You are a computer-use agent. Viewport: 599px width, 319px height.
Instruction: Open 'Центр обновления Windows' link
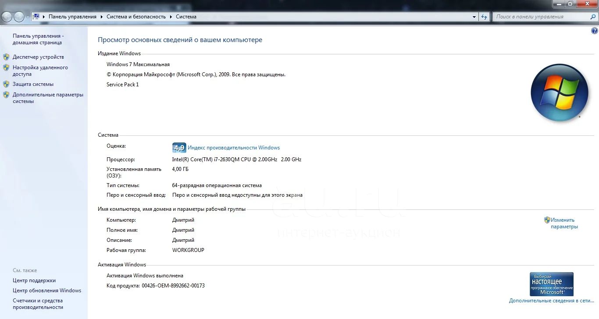47,291
